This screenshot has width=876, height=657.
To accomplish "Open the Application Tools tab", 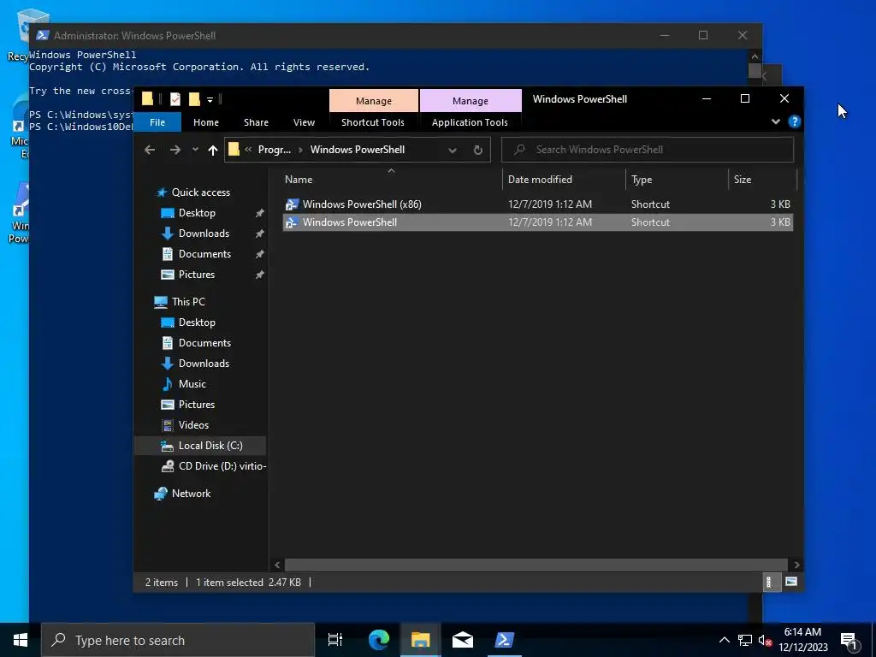I will 470,122.
